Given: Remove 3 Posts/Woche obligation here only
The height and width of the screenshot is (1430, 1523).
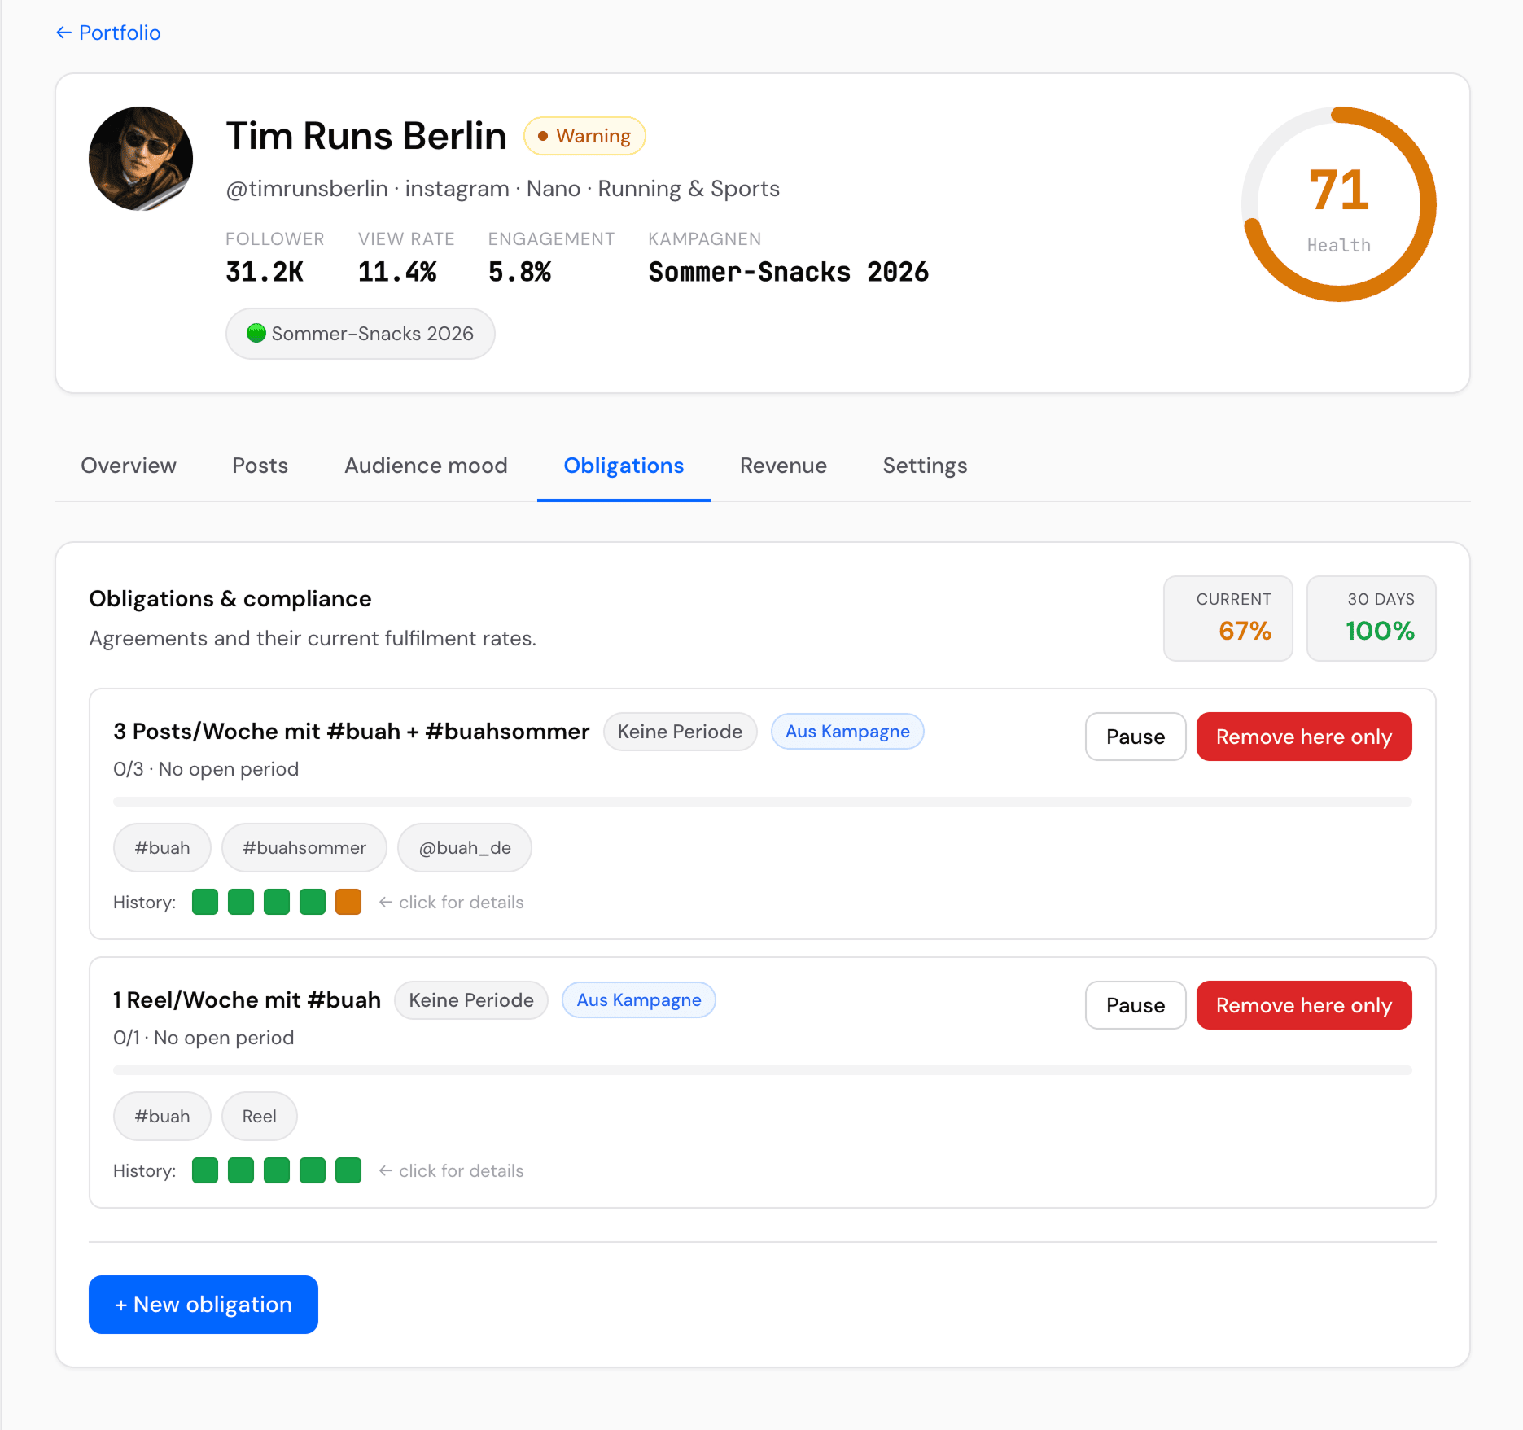Looking at the screenshot, I should (1304, 737).
